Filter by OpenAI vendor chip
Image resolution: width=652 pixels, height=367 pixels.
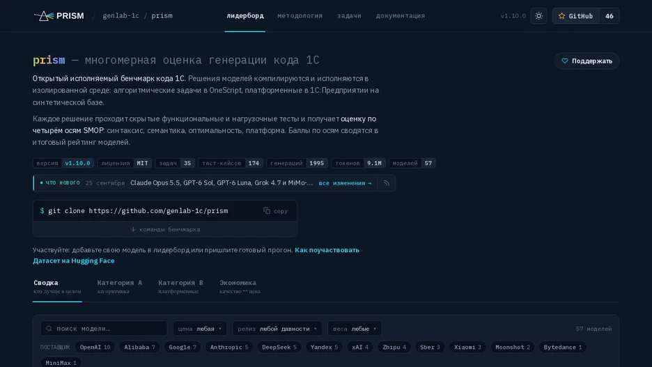pyautogui.click(x=95, y=347)
